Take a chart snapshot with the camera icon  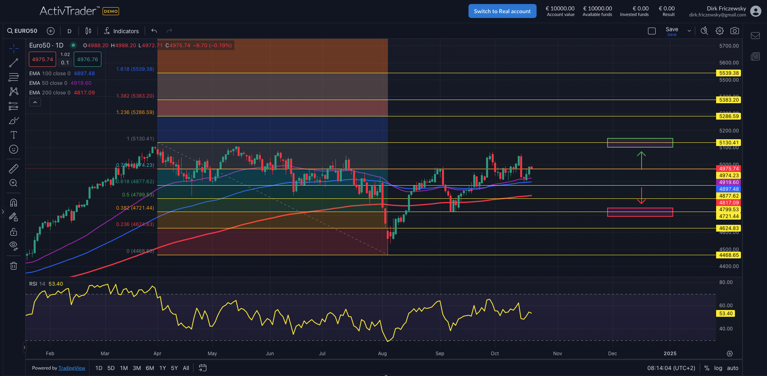tap(735, 30)
